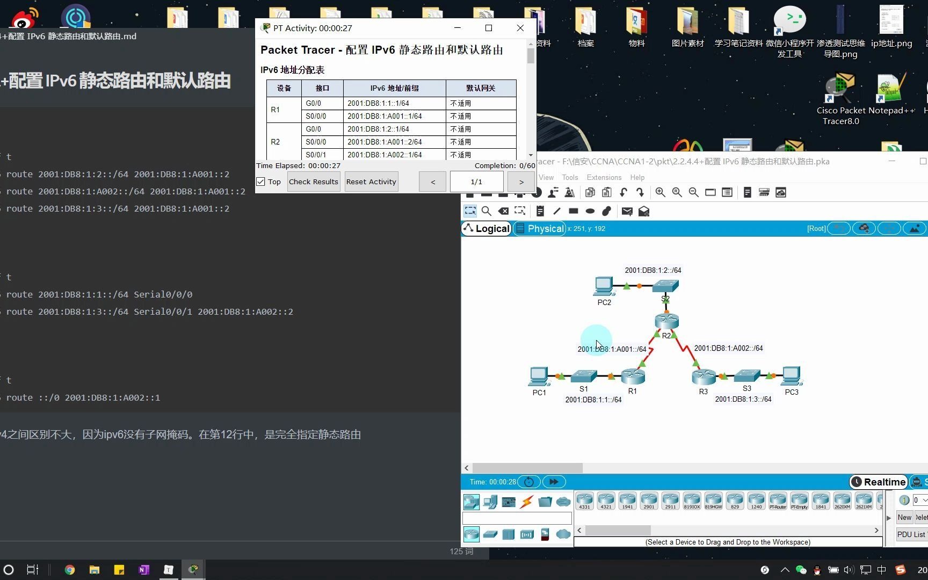This screenshot has width=928, height=580.
Task: Select the Place Note clipboard tool
Action: (x=540, y=211)
